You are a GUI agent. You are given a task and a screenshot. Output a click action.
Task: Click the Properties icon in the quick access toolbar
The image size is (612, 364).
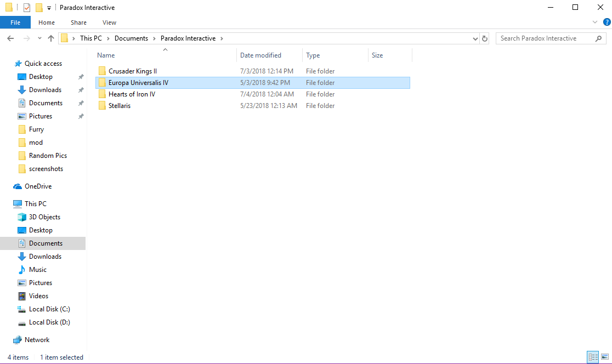click(x=26, y=8)
